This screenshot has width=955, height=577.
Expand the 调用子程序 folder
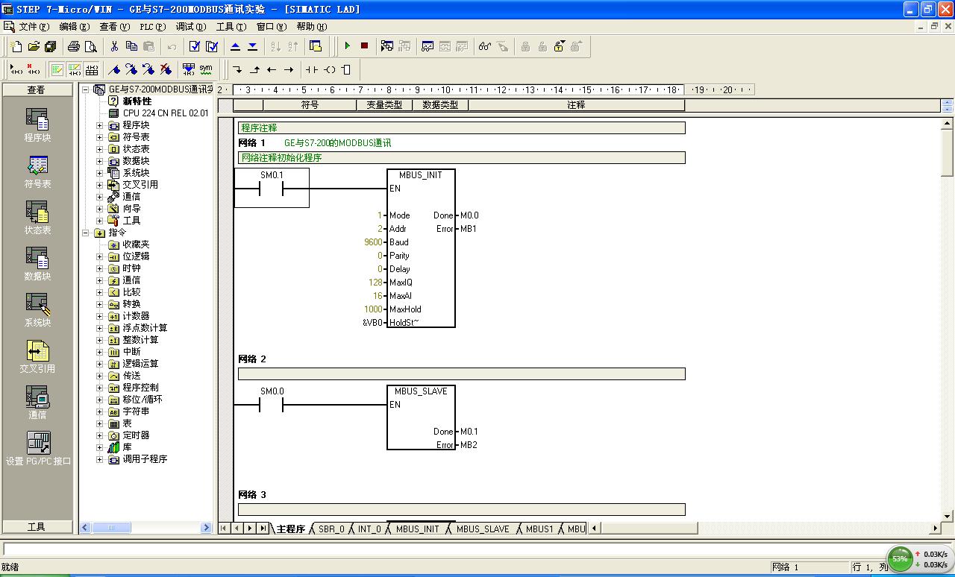click(x=100, y=459)
